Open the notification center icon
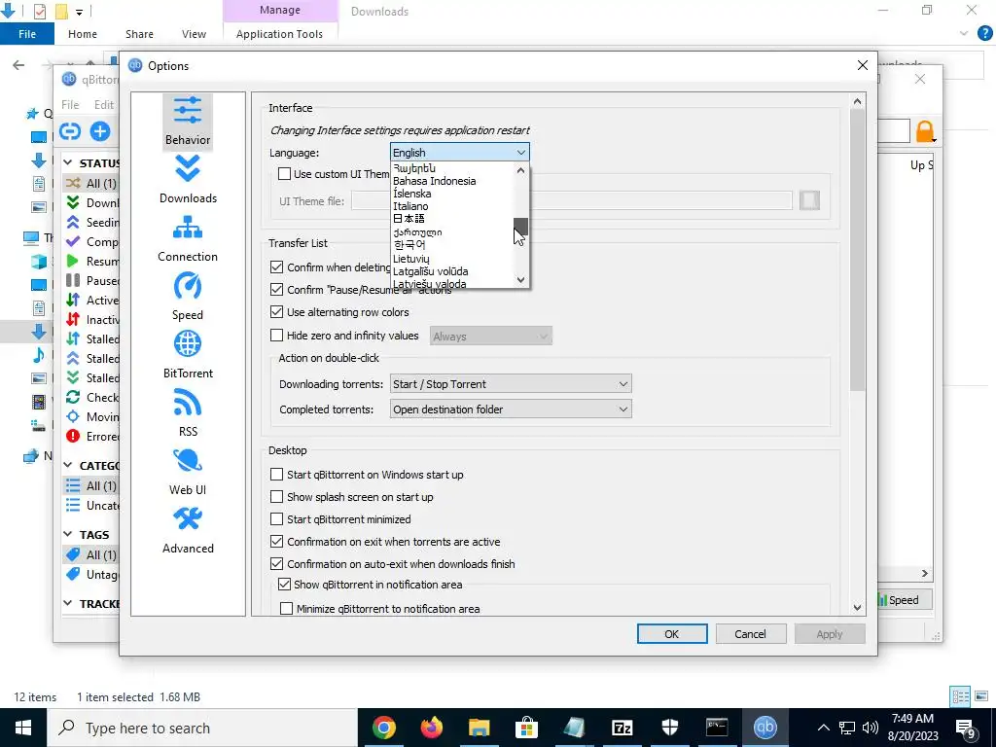This screenshot has width=996, height=747. (966, 729)
